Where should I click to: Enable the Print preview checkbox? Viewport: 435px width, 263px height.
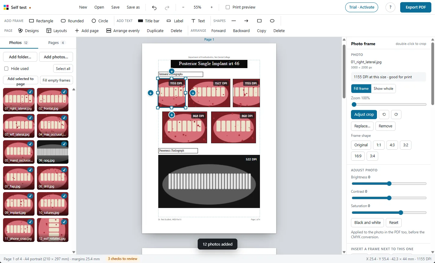tap(228, 7)
